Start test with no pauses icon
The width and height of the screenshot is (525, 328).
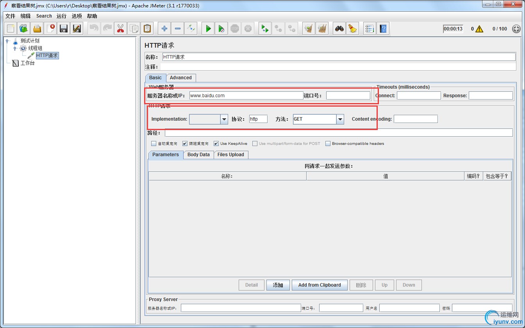[x=221, y=29]
